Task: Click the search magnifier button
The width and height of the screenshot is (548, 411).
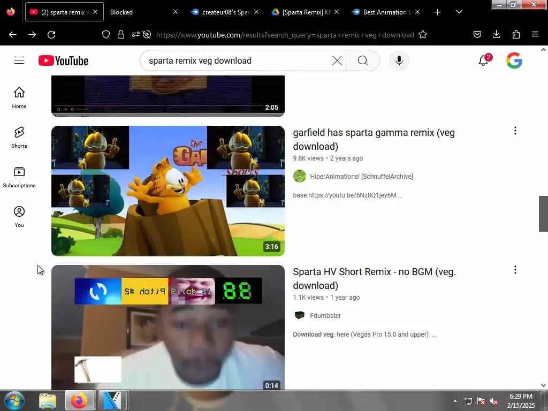Action: coord(363,60)
